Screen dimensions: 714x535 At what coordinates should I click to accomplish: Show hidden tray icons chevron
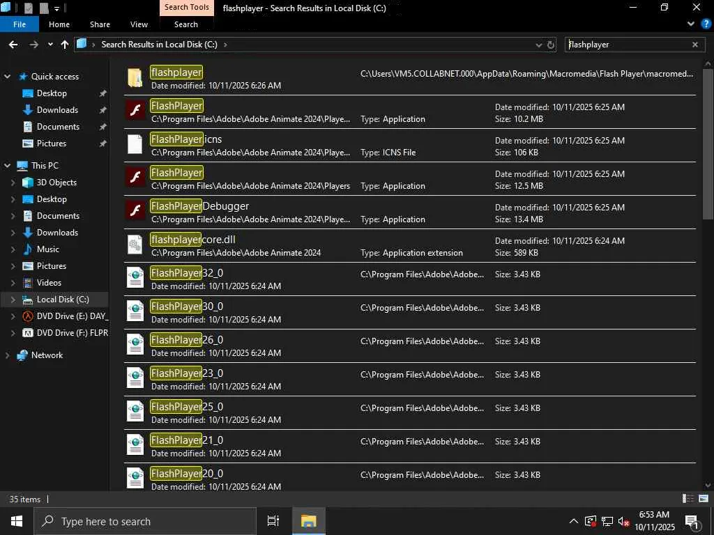[574, 521]
